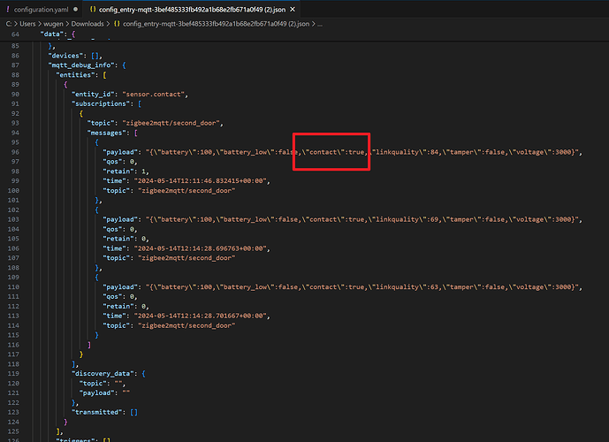Click the "subscriptions" key
Image resolution: width=609 pixels, height=442 pixels.
[x=101, y=103]
